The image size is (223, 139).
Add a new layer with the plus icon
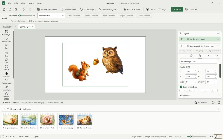(x=183, y=56)
